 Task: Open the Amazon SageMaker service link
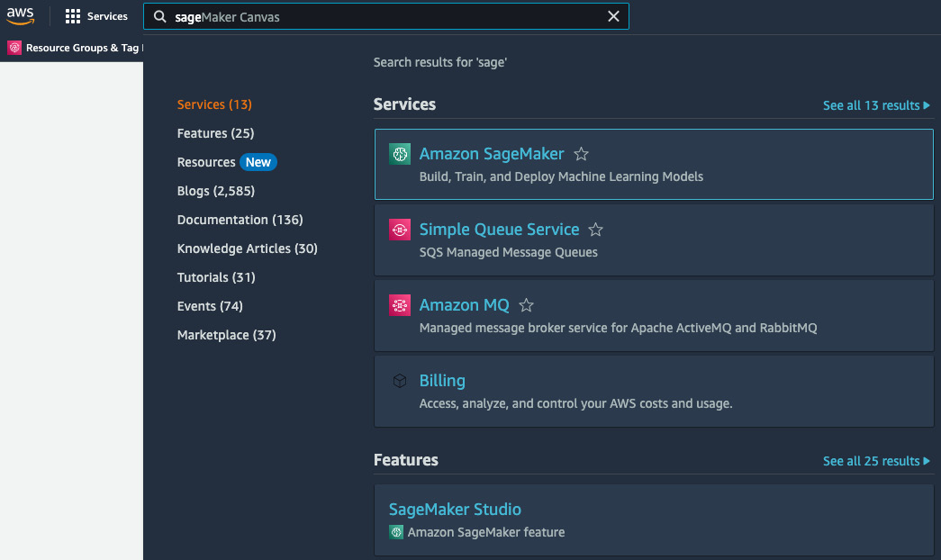pos(492,154)
